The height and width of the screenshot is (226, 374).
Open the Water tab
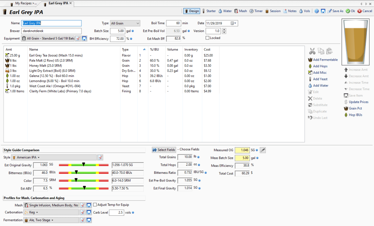click(225, 11)
